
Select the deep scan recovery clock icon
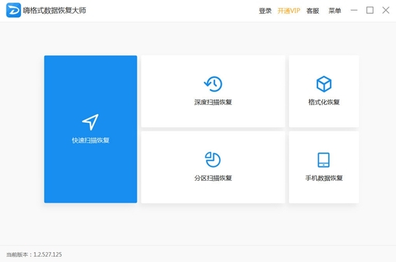point(213,84)
